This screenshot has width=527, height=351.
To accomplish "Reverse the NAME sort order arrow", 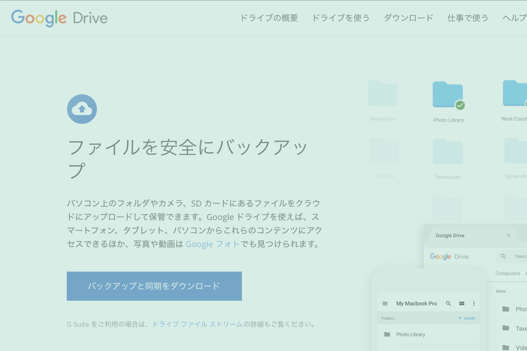I will point(460,318).
